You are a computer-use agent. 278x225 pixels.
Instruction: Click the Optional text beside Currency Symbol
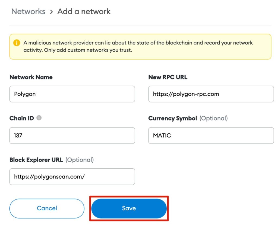click(x=213, y=118)
